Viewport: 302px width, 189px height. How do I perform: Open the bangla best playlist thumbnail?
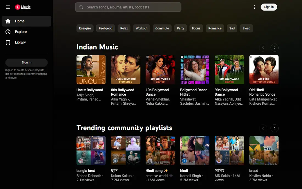[x=91, y=151]
